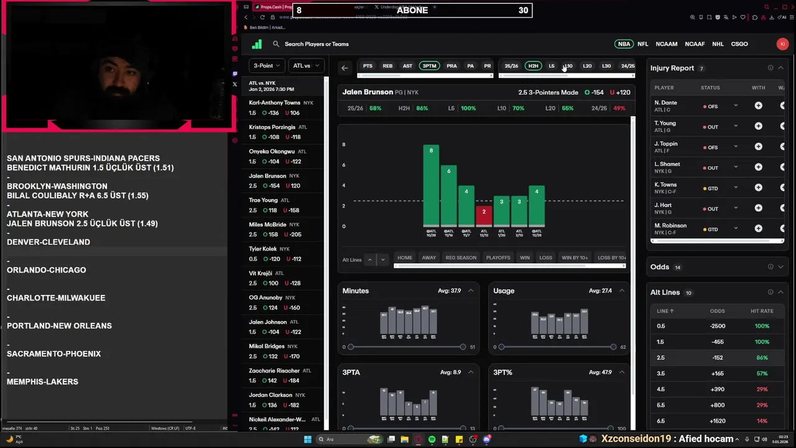The height and width of the screenshot is (448, 796).
Task: Switch to the NCAAF league tab
Action: point(695,44)
